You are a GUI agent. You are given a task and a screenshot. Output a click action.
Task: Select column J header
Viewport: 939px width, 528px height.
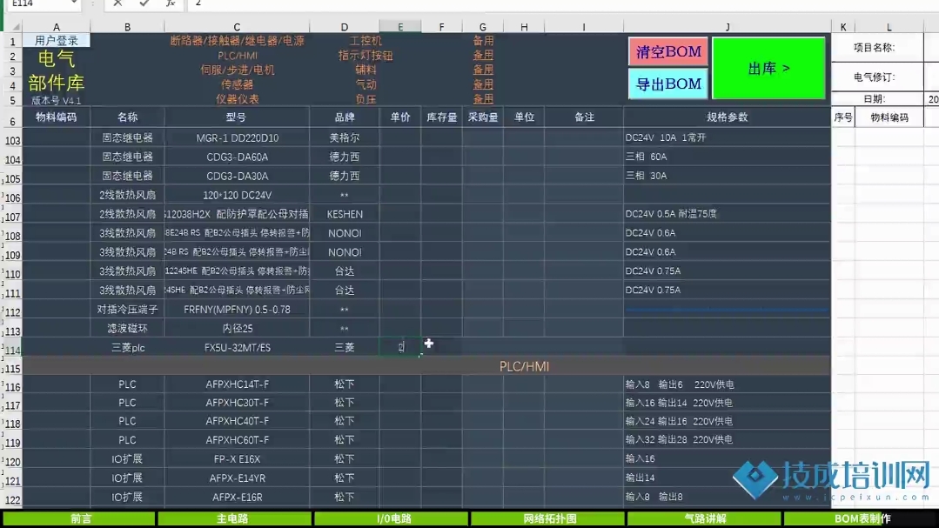(727, 27)
